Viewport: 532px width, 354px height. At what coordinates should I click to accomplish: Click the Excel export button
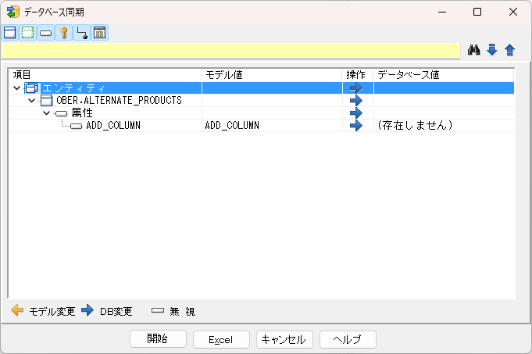(221, 339)
